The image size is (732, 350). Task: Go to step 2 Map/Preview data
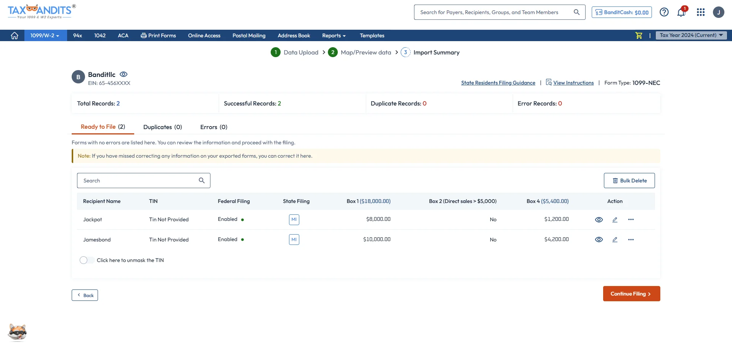[x=360, y=52]
